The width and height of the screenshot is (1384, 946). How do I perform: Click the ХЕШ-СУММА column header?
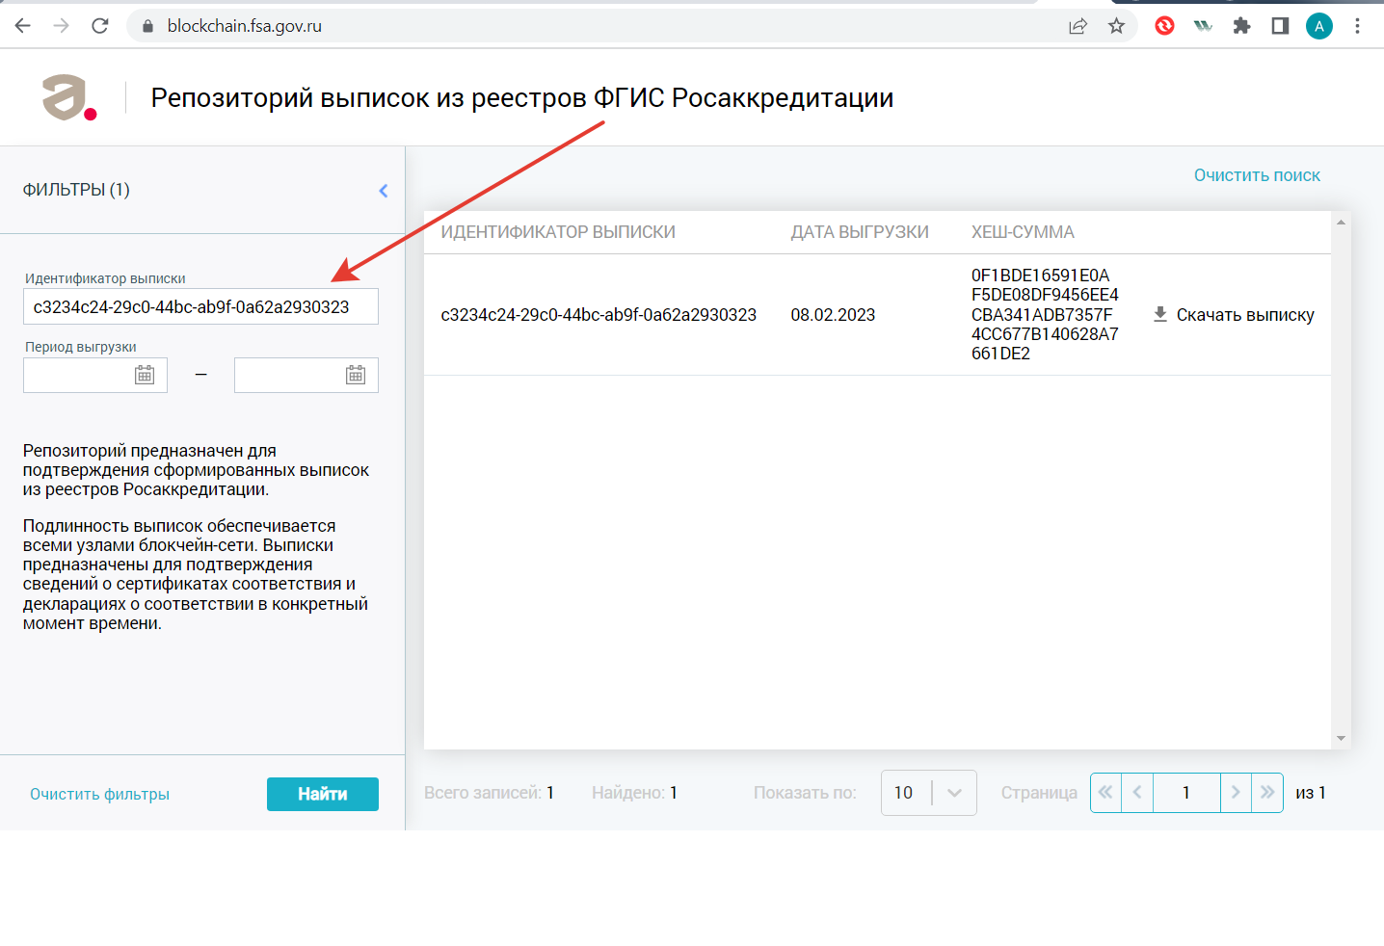click(x=1023, y=232)
